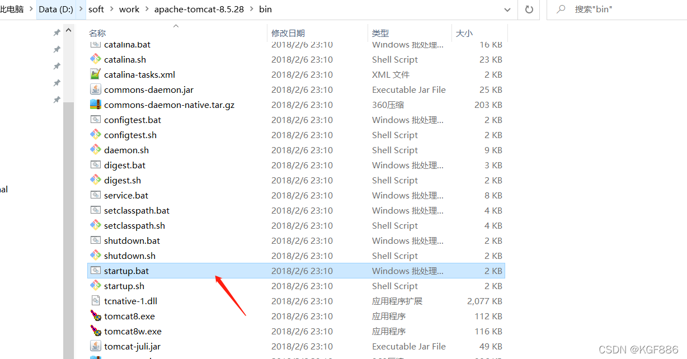The image size is (687, 359).
Task: Click the 2,077 KB size cell
Action: pos(484,301)
